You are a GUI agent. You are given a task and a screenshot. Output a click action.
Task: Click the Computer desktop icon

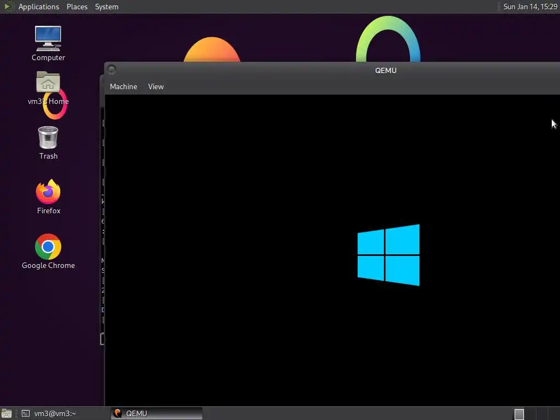48,44
